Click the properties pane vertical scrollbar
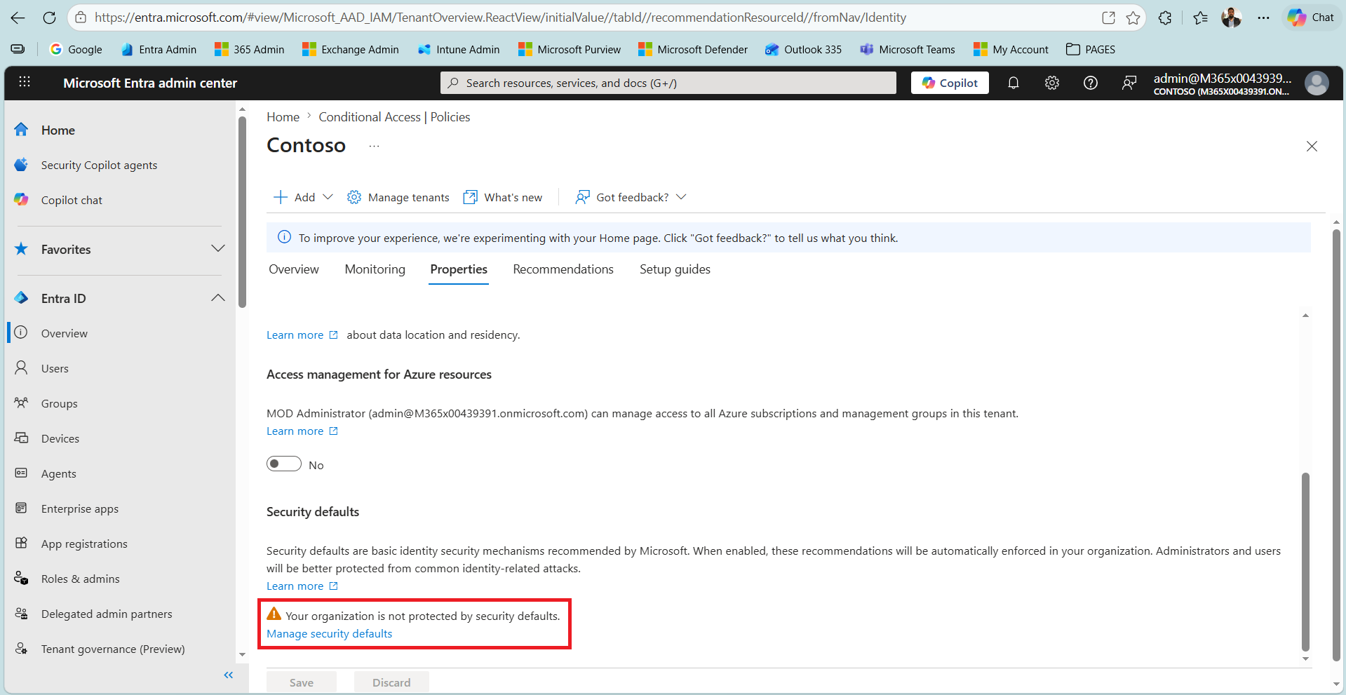The width and height of the screenshot is (1346, 695). 1305,561
